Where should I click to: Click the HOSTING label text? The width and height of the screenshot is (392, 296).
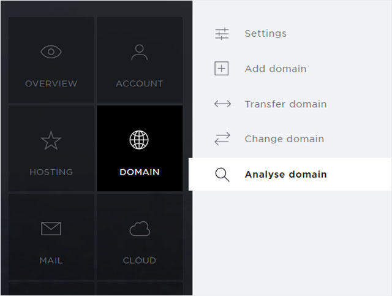(x=51, y=172)
